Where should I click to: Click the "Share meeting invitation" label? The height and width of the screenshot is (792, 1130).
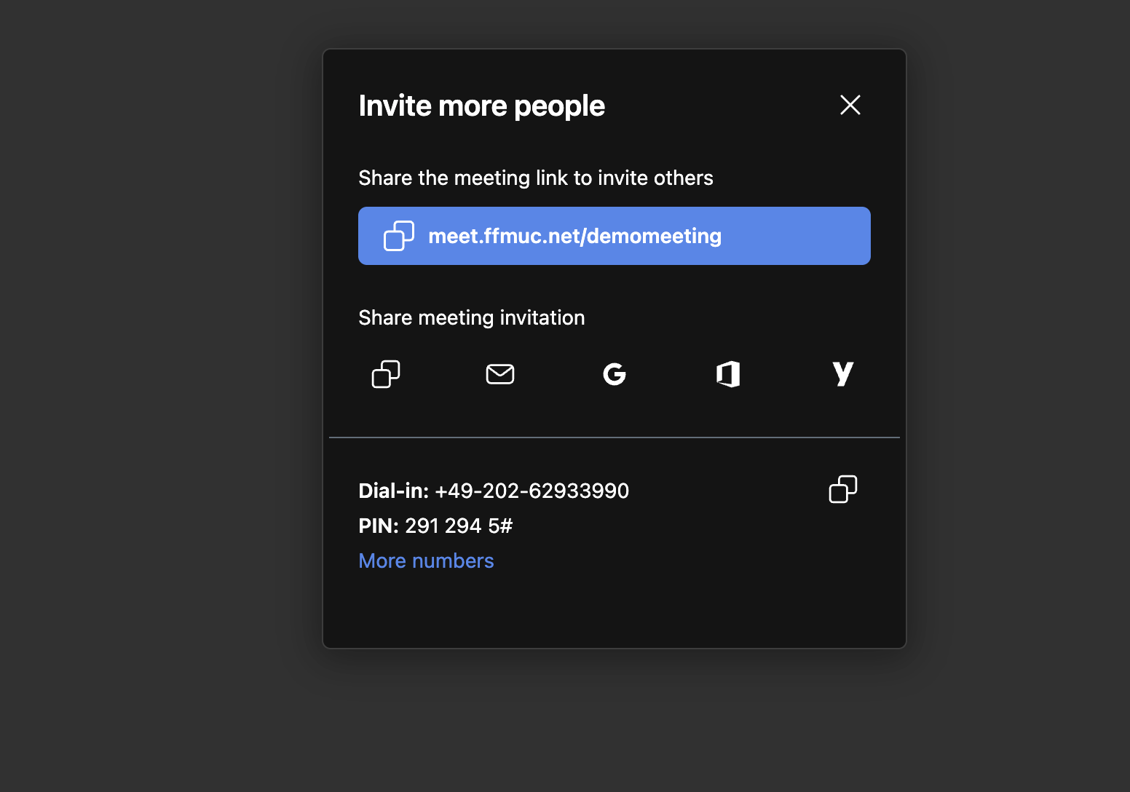click(471, 317)
